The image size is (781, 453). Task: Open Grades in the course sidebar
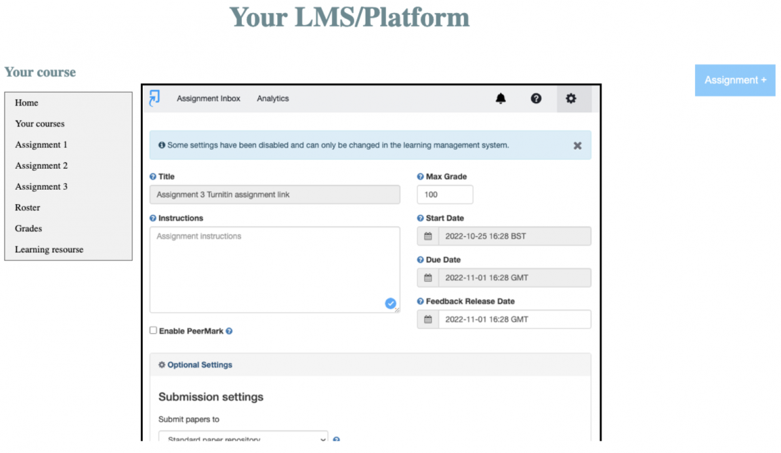tap(29, 228)
